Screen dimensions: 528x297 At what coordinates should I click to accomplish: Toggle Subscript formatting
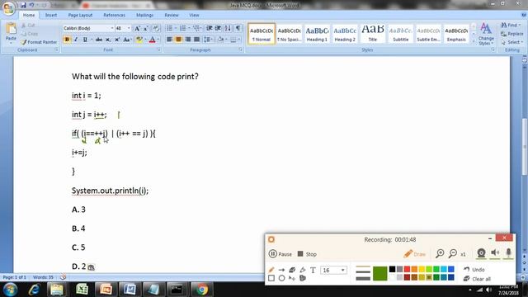coord(108,40)
